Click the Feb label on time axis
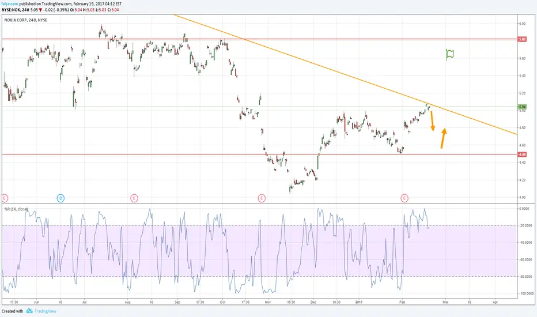 click(402, 302)
